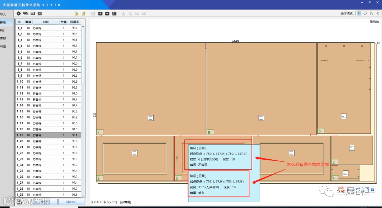Sort by 材料 material column header

(46, 22)
